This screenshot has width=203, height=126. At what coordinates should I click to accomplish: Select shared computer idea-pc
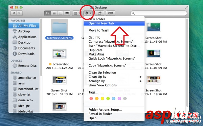(x=24, y=106)
